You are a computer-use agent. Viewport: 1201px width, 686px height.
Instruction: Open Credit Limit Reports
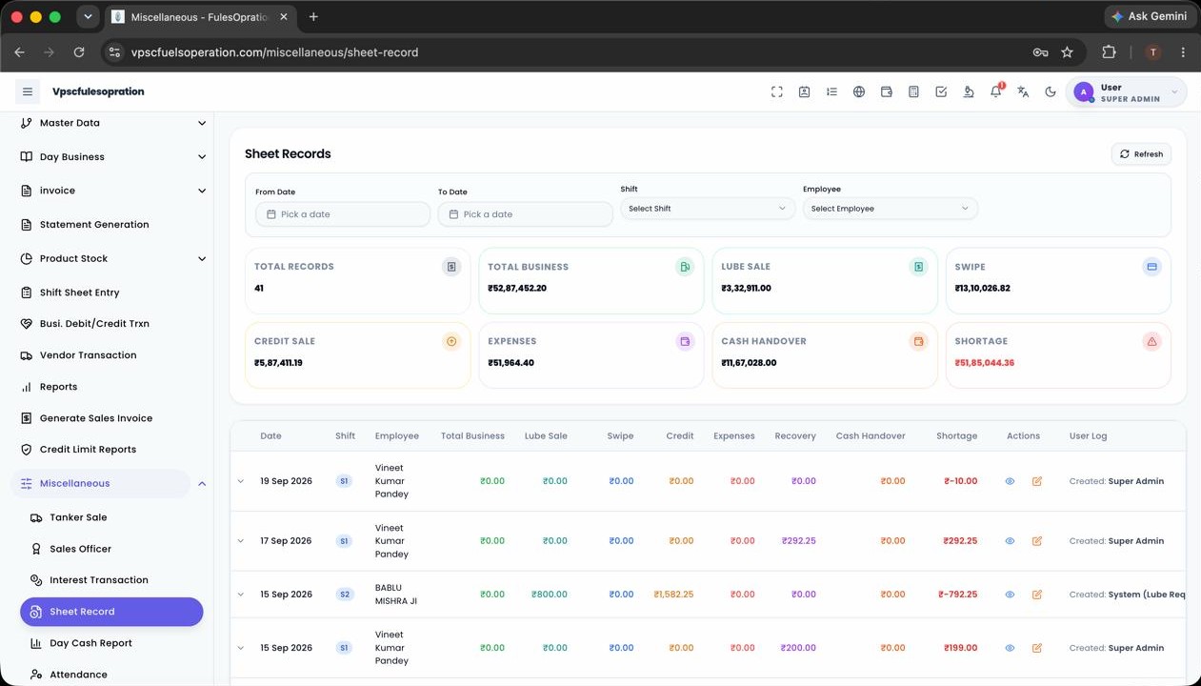88,450
